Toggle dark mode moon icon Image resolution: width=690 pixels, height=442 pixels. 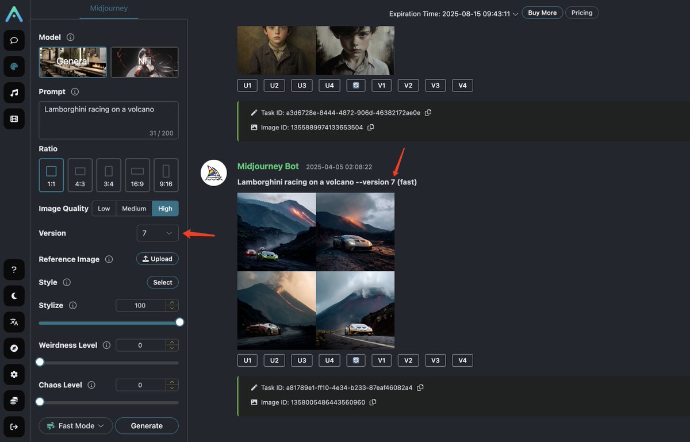14,296
